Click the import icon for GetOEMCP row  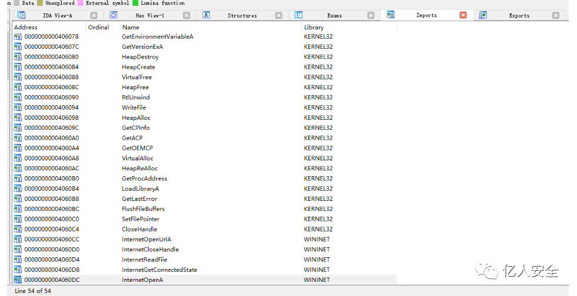18,148
